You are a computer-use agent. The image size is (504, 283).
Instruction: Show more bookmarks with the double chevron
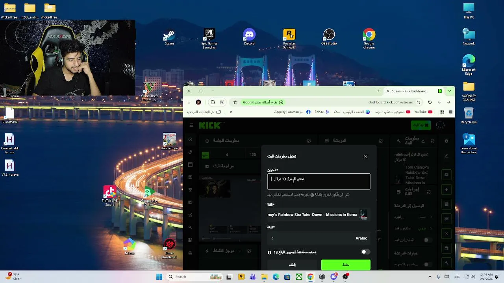point(231,112)
